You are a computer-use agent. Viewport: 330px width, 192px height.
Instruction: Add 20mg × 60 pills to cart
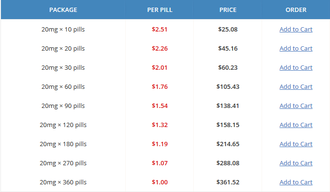click(296, 87)
